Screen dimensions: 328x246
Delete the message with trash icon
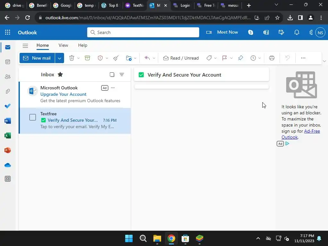point(72,58)
